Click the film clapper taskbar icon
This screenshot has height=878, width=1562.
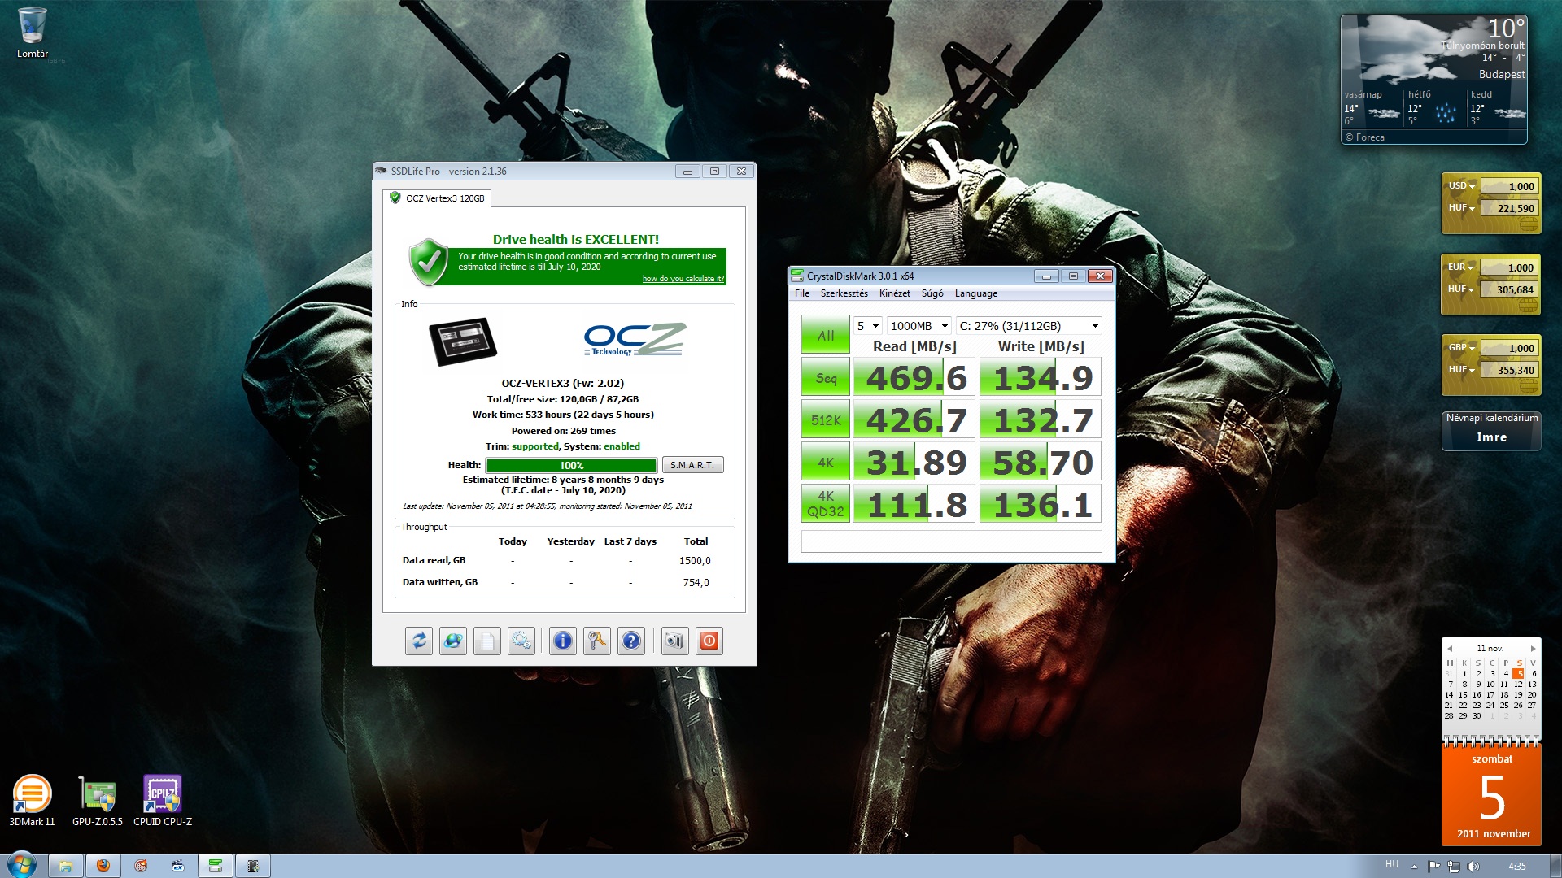tap(178, 866)
